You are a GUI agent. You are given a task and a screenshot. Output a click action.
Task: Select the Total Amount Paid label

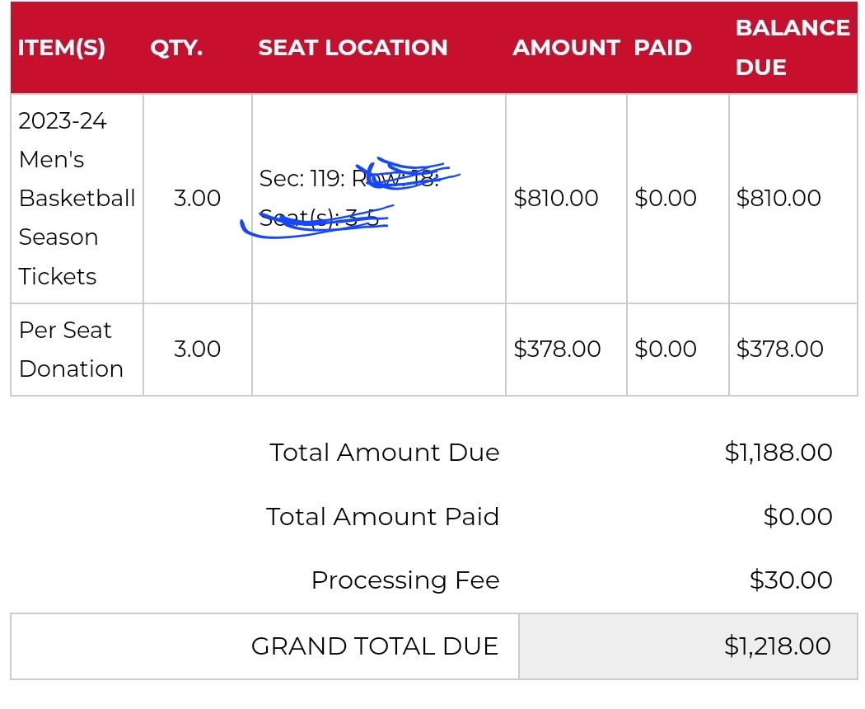tap(382, 517)
